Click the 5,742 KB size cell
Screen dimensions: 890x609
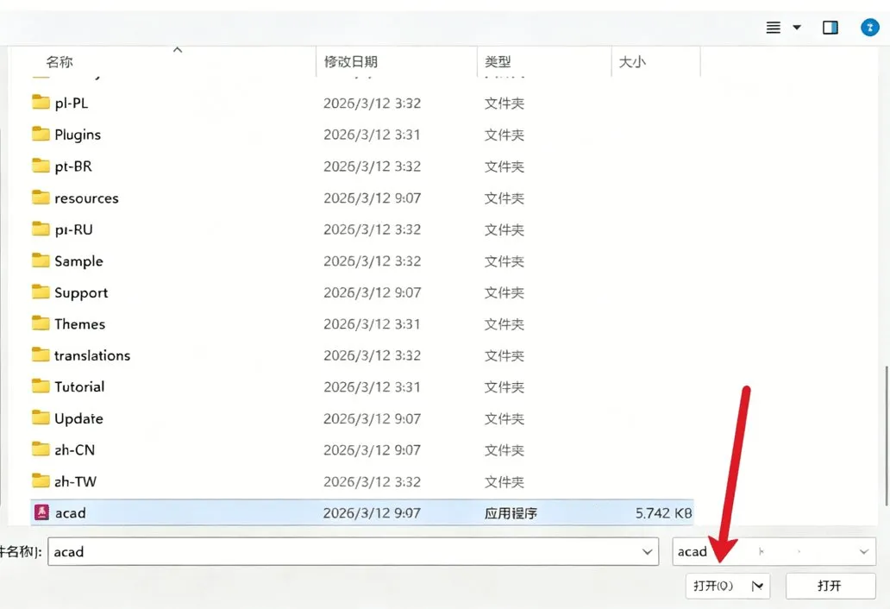(663, 513)
